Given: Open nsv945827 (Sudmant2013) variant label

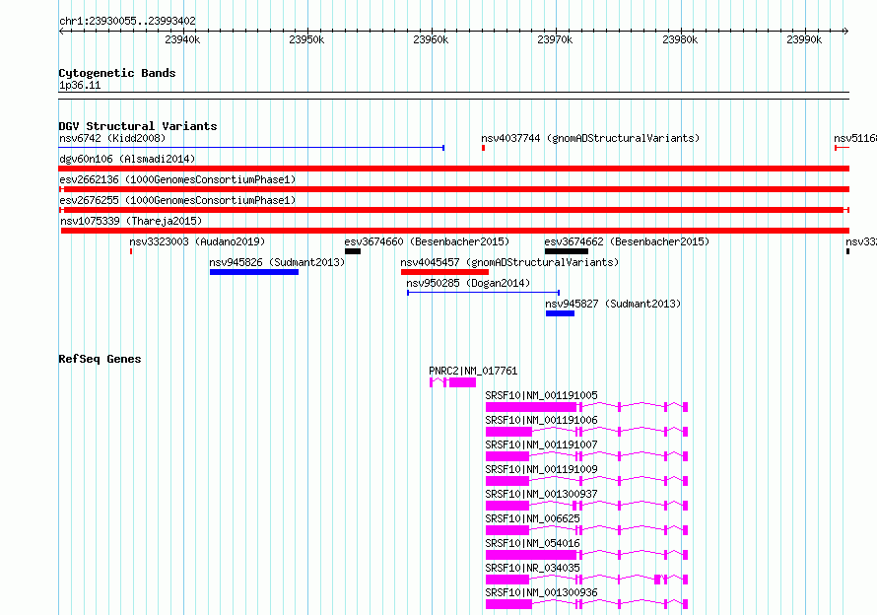Looking at the screenshot, I should [x=613, y=304].
